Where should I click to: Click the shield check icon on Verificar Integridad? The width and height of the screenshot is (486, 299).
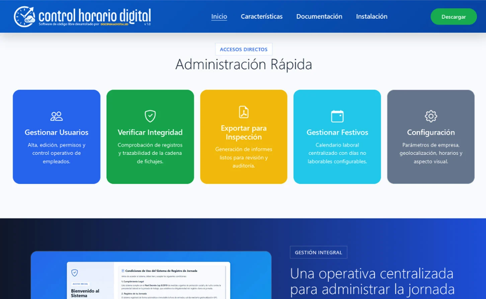[150, 116]
